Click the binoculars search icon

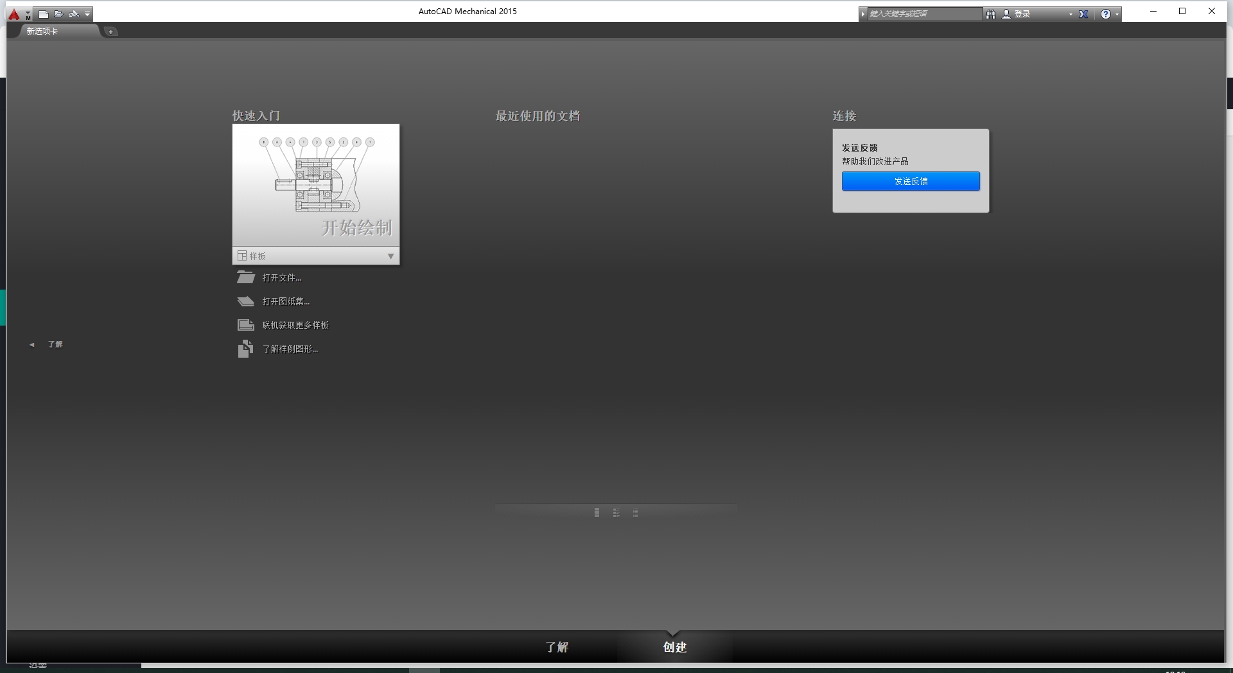tap(991, 13)
